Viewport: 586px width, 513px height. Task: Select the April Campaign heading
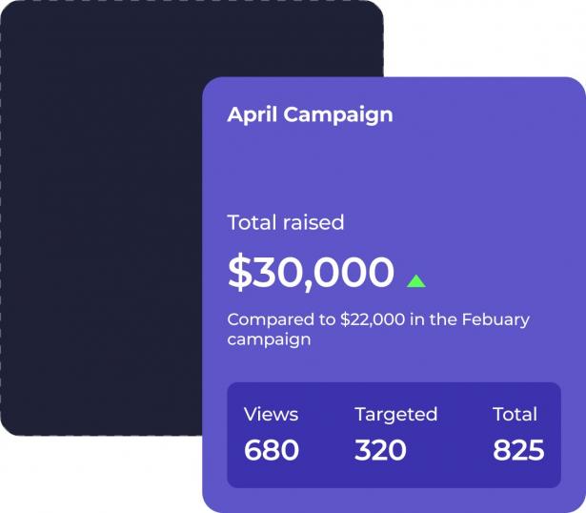[310, 114]
